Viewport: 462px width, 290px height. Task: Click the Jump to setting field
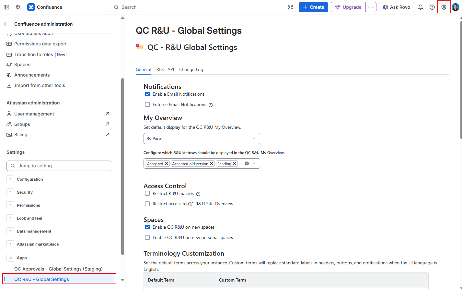pos(59,166)
